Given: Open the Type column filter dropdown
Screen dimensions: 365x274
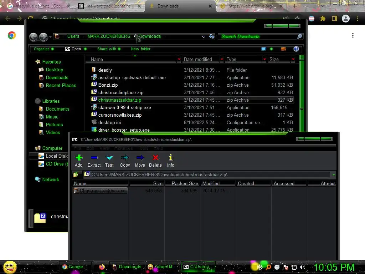Looking at the screenshot, I should [x=264, y=60].
